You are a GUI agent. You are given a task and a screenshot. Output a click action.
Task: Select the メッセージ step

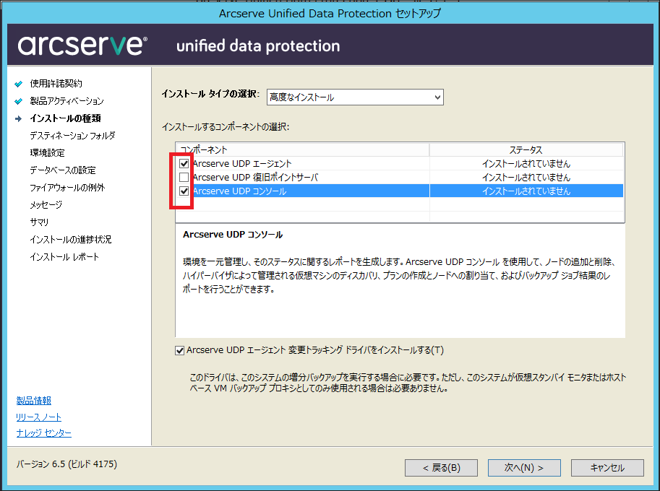[x=46, y=205]
